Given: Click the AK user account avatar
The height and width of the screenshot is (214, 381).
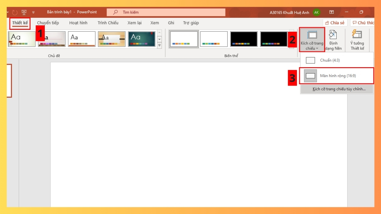Looking at the screenshot, I should coord(316,12).
